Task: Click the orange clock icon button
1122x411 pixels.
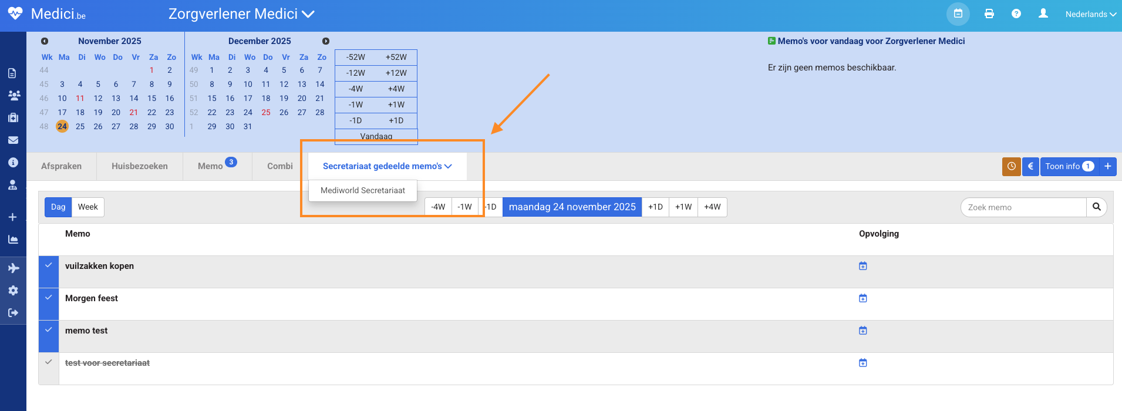Action: [1011, 167]
